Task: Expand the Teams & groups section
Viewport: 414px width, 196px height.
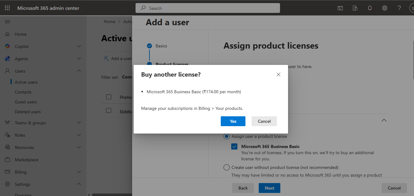Action: pyautogui.click(x=79, y=123)
